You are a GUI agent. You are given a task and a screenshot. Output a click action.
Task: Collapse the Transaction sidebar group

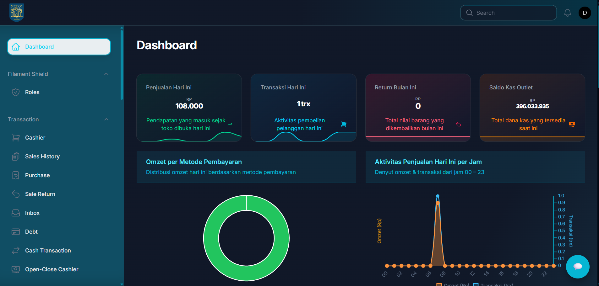coord(106,119)
